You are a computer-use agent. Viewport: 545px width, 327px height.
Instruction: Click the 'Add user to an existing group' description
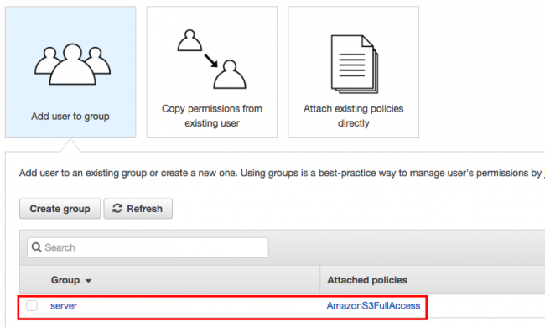[282, 173]
